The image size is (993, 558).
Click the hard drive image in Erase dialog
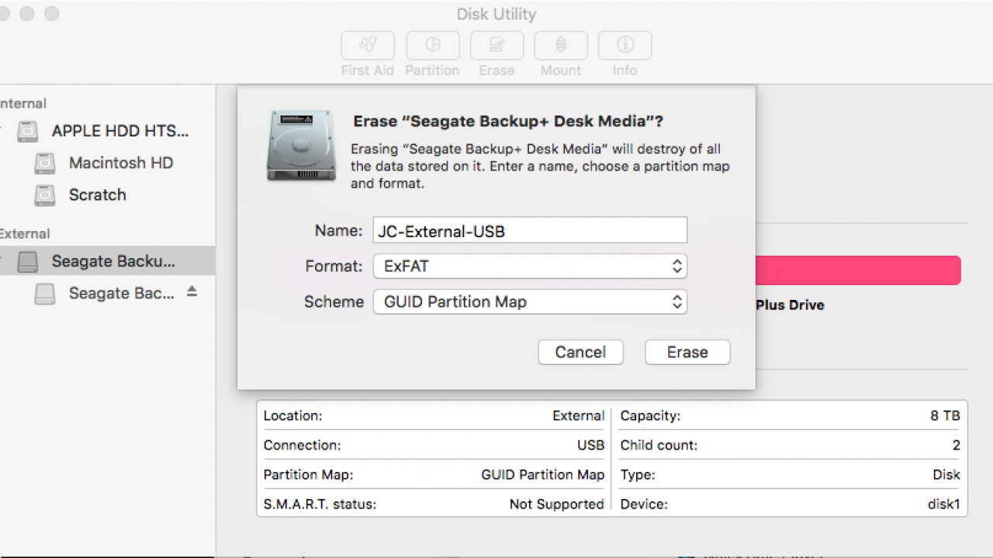pos(302,146)
